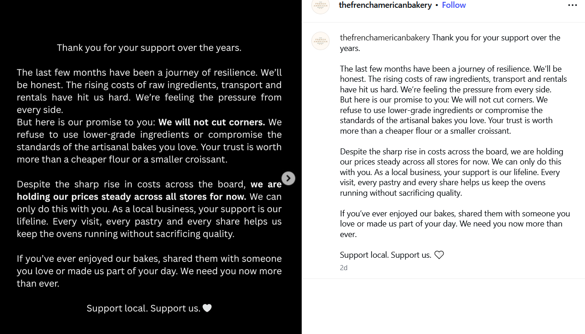Click the bold "We will not cut corners." text
Viewport: 585px width, 334px height.
click(212, 122)
